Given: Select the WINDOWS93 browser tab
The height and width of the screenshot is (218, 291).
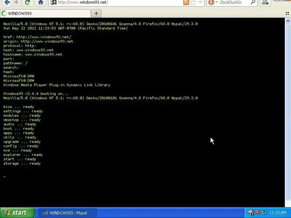Looking at the screenshot, I should coord(45,13).
